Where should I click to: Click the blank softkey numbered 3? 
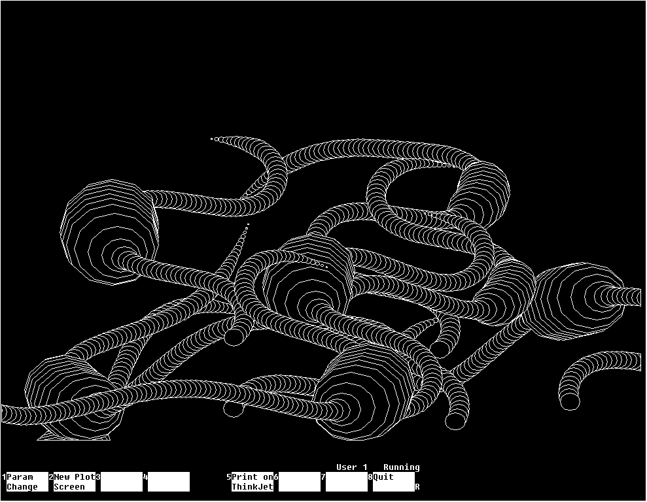click(121, 482)
